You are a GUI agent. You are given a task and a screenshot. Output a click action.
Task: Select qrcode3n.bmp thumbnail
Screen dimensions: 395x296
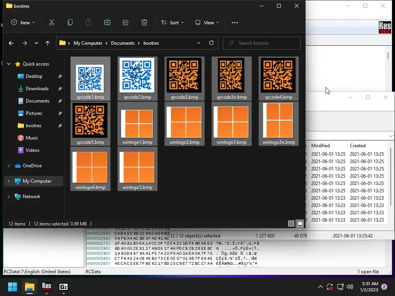[231, 79]
